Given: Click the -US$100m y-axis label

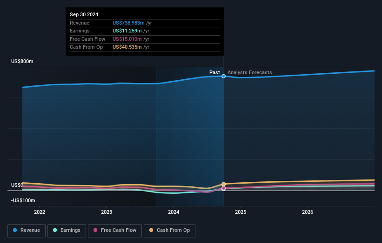Looking at the screenshot, I should [23, 200].
